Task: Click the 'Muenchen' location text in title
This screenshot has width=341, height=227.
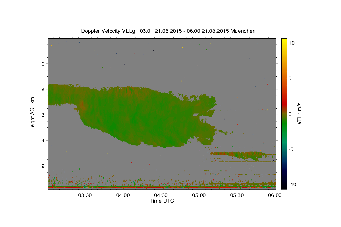Action: point(243,31)
